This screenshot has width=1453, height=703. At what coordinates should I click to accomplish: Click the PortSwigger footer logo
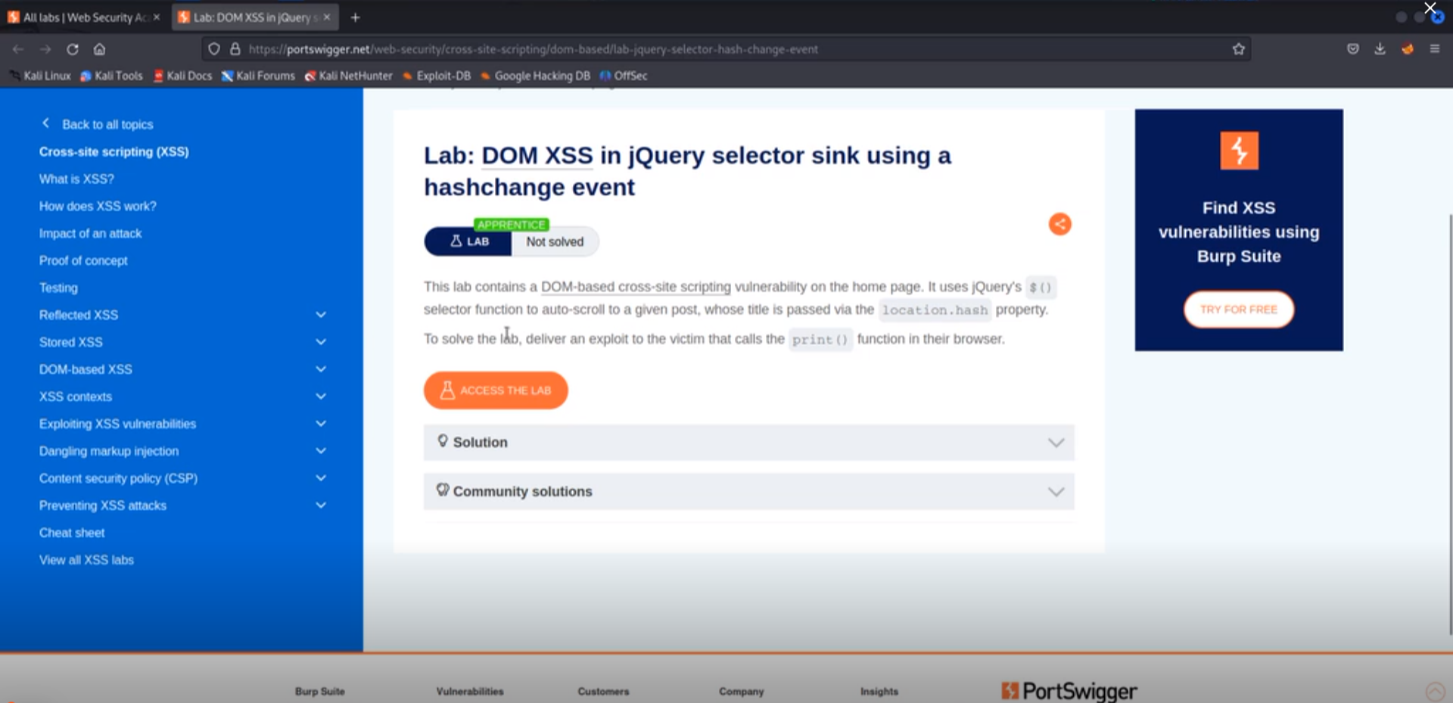[x=1069, y=691]
